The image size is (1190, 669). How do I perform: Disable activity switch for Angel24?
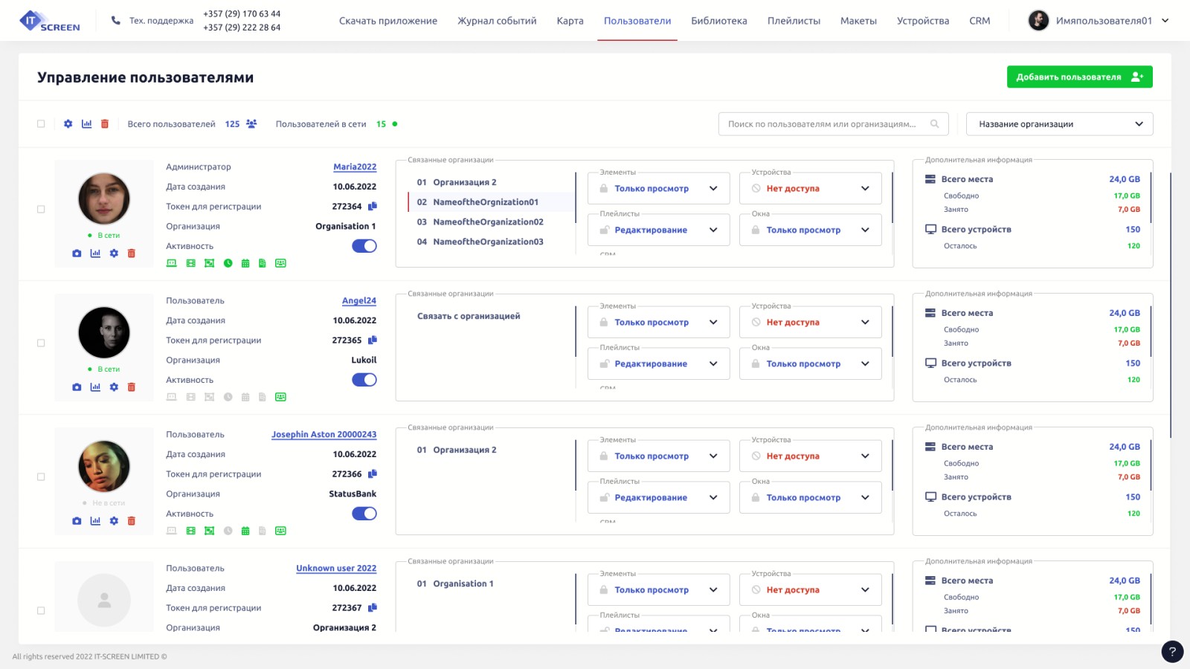coord(364,380)
